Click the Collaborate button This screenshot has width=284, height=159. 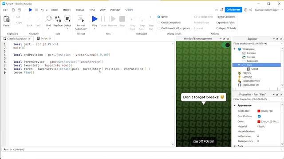tap(233, 10)
